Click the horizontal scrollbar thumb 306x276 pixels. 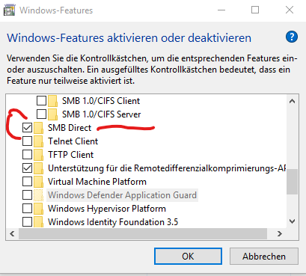pos(143,233)
